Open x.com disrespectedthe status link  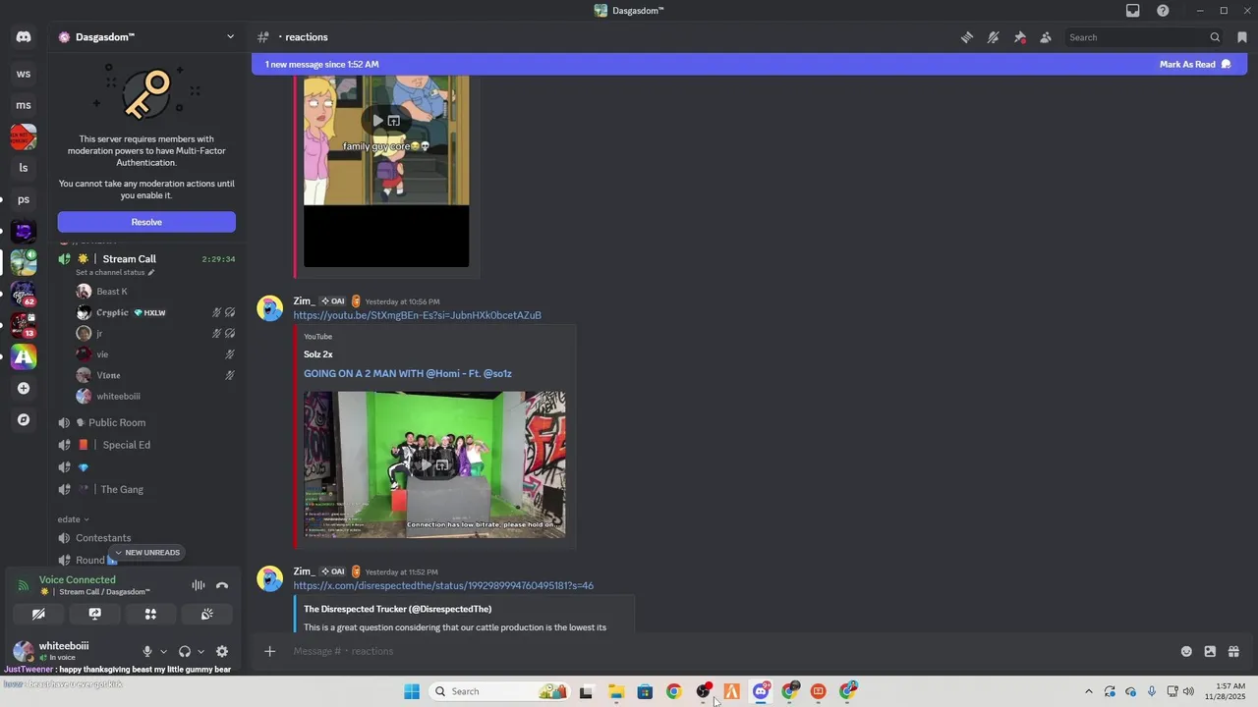(443, 585)
